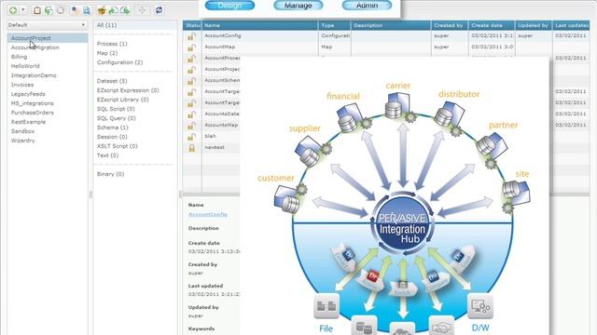The image size is (597, 335).
Task: Click the unlocked padlock icon for AccountMap
Action: [x=191, y=47]
